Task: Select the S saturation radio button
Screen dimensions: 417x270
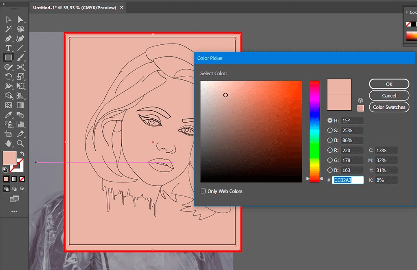Action: coord(330,130)
